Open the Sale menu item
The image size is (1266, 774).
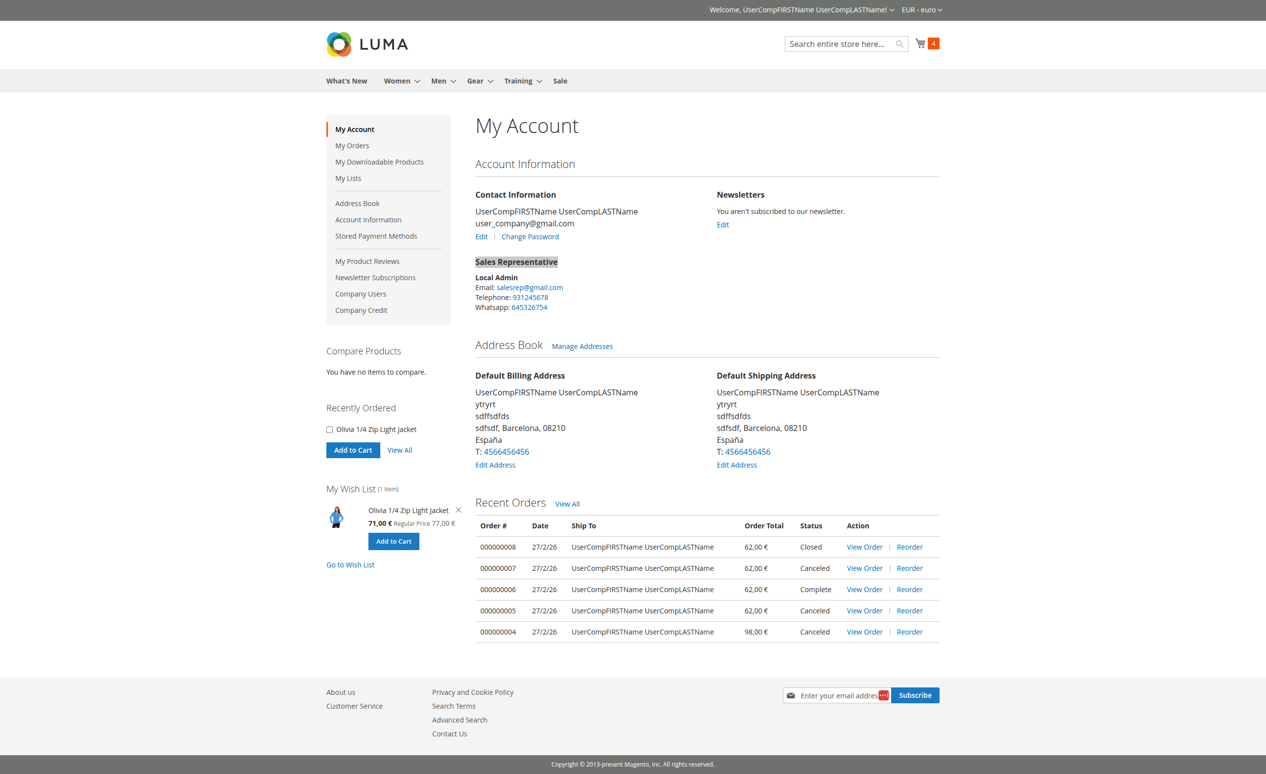[559, 81]
